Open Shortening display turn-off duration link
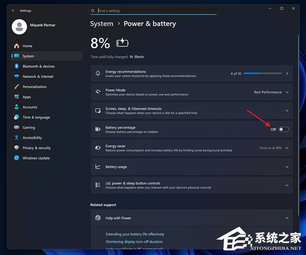 pos(134,242)
